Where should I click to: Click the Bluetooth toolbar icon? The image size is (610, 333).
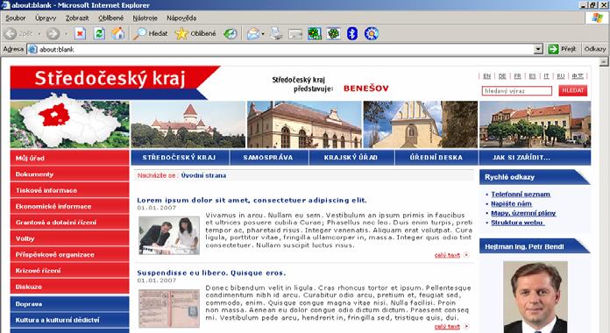coord(352,34)
